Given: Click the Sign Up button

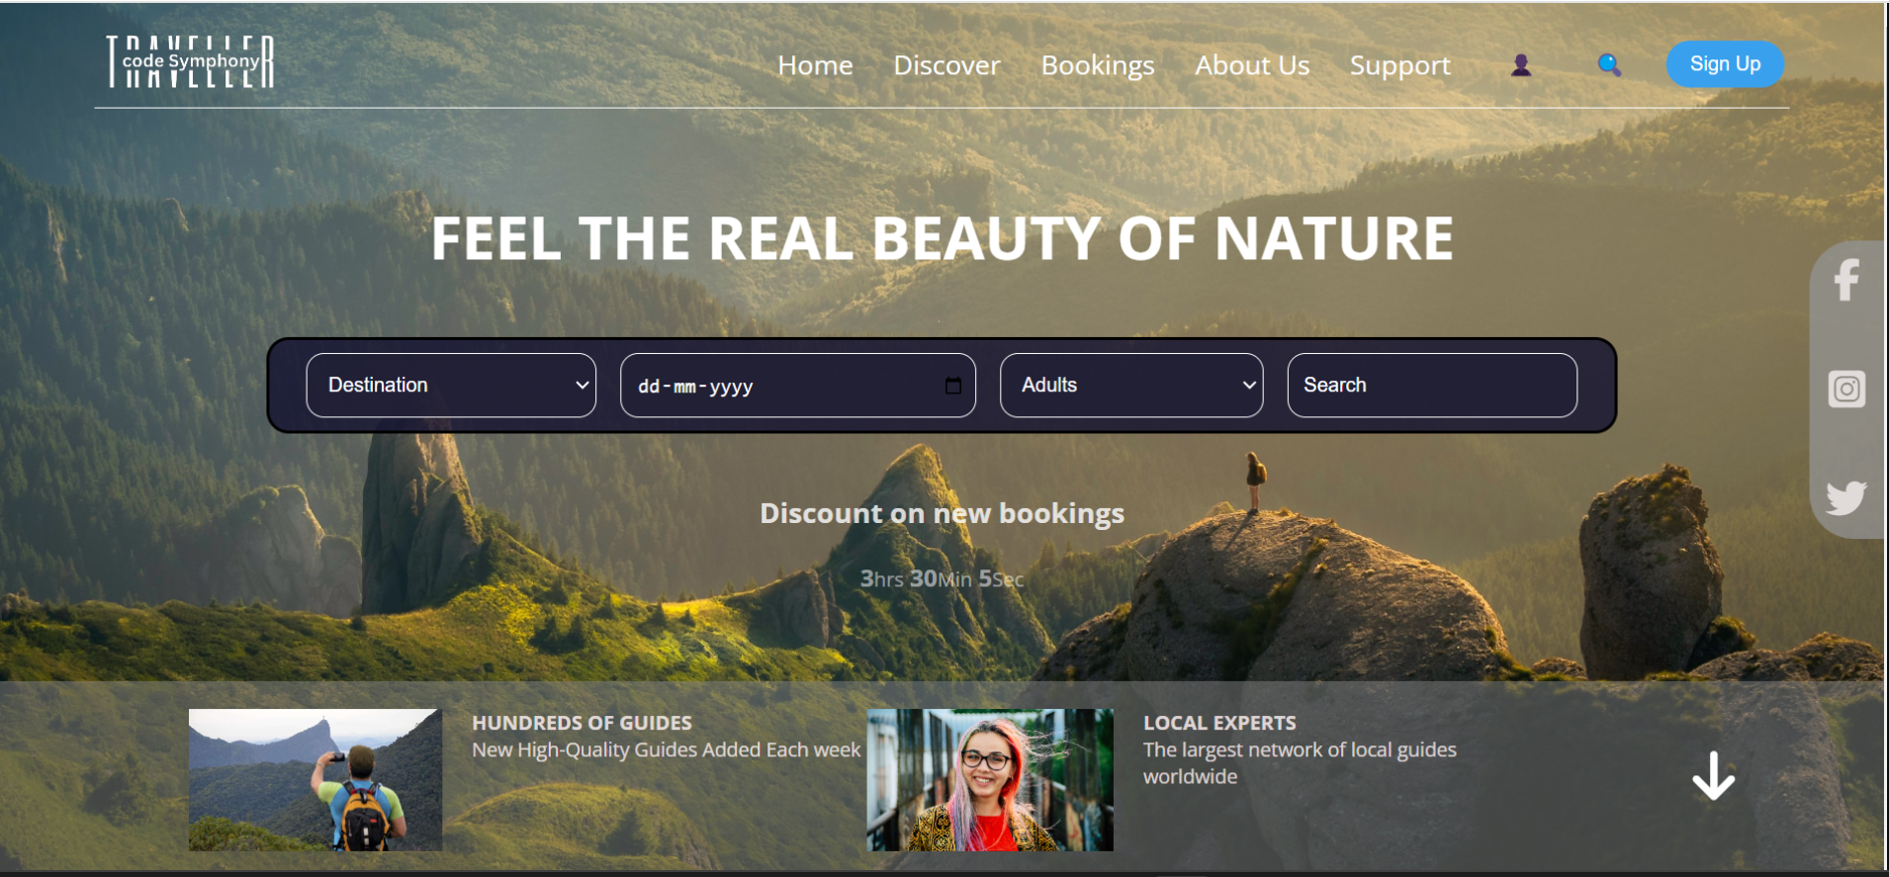Looking at the screenshot, I should coord(1725,64).
